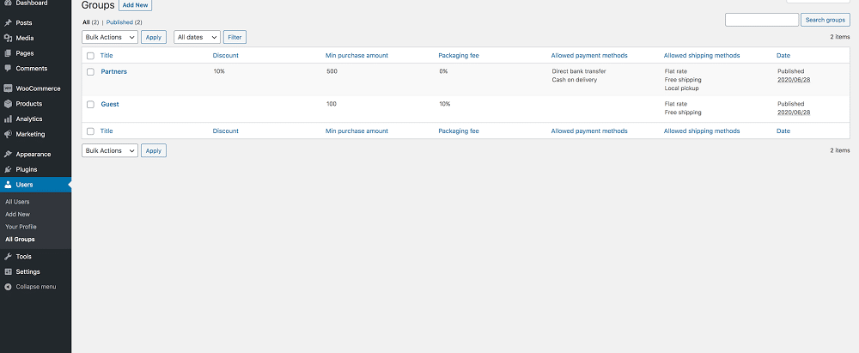Click the Products box icon
This screenshot has height=353, width=859.
(x=8, y=104)
